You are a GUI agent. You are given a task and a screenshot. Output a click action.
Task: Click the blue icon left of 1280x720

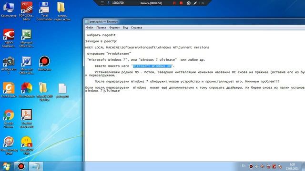(x=109, y=3)
